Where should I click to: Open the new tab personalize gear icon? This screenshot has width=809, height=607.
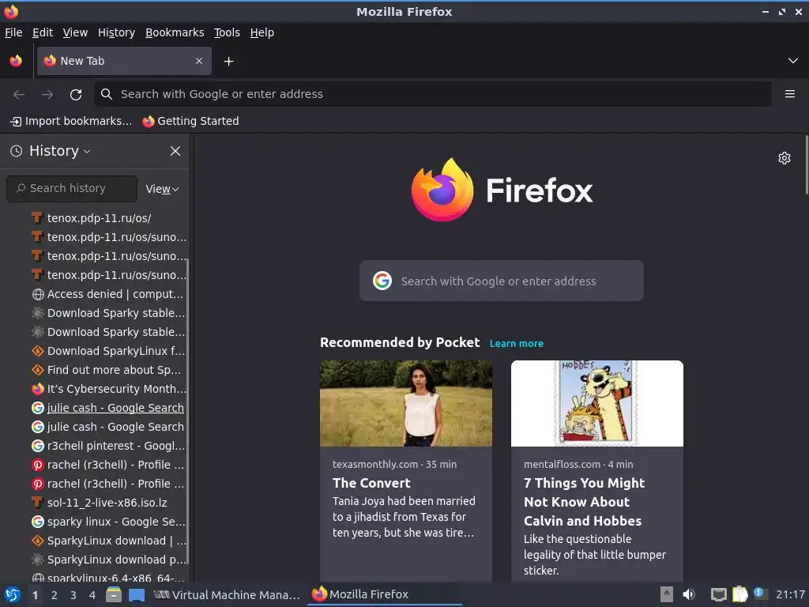[785, 158]
